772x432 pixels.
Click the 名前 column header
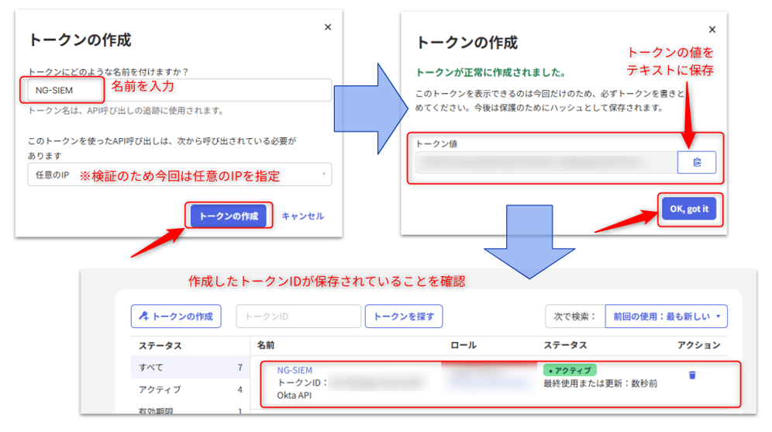266,345
